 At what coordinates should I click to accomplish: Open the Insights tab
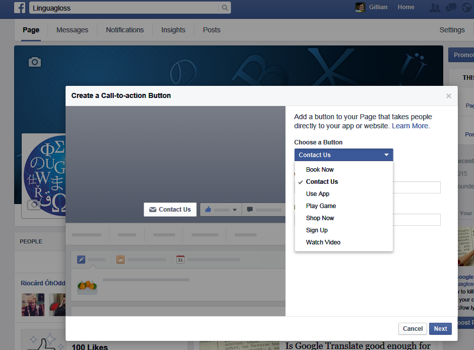pyautogui.click(x=173, y=30)
